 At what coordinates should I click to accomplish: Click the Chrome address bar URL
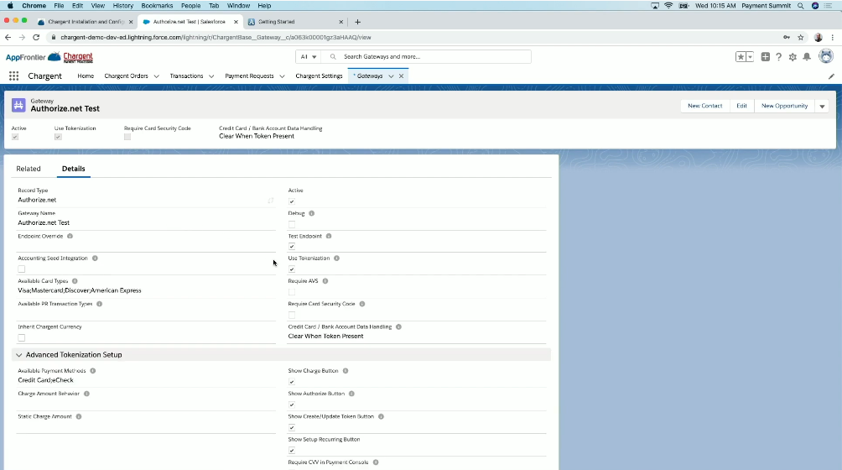[x=216, y=38]
